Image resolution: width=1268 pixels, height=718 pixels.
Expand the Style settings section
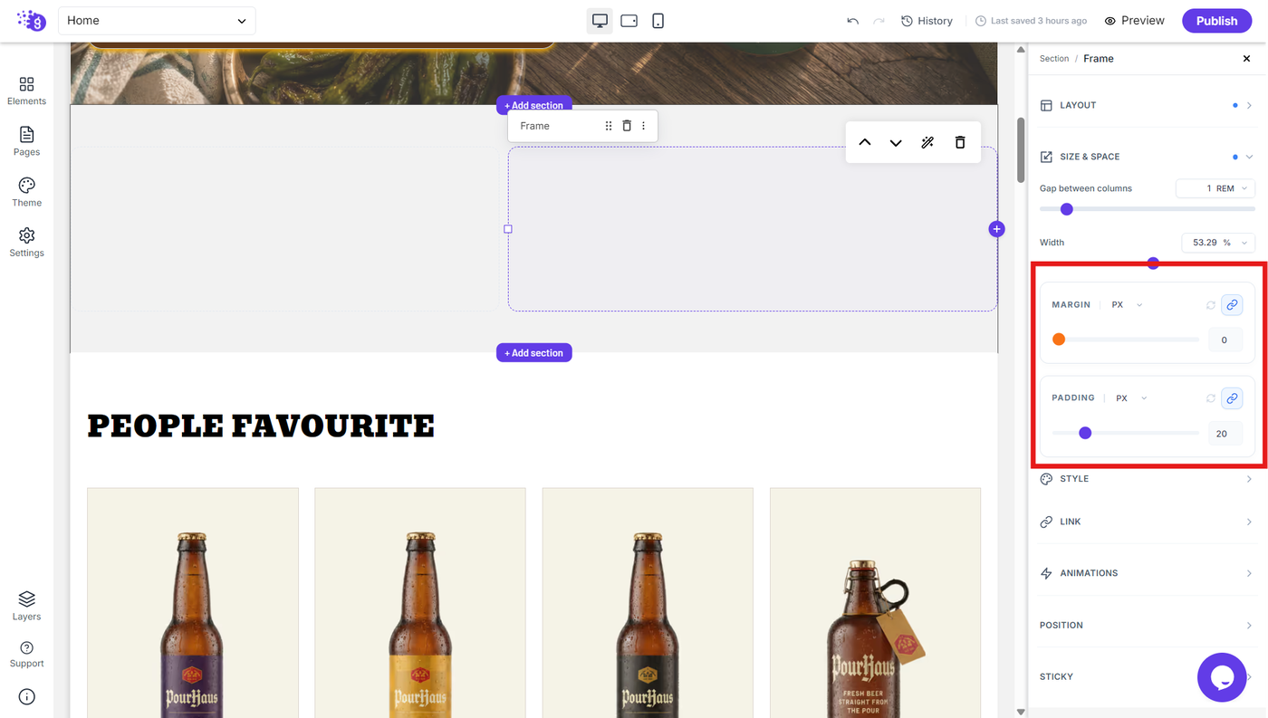click(x=1147, y=479)
